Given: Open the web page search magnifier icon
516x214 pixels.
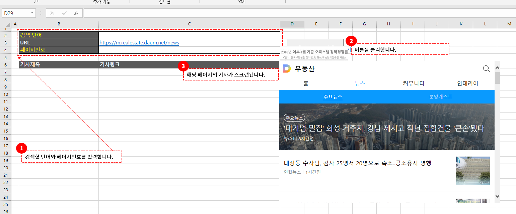Looking at the screenshot, I should (486, 69).
